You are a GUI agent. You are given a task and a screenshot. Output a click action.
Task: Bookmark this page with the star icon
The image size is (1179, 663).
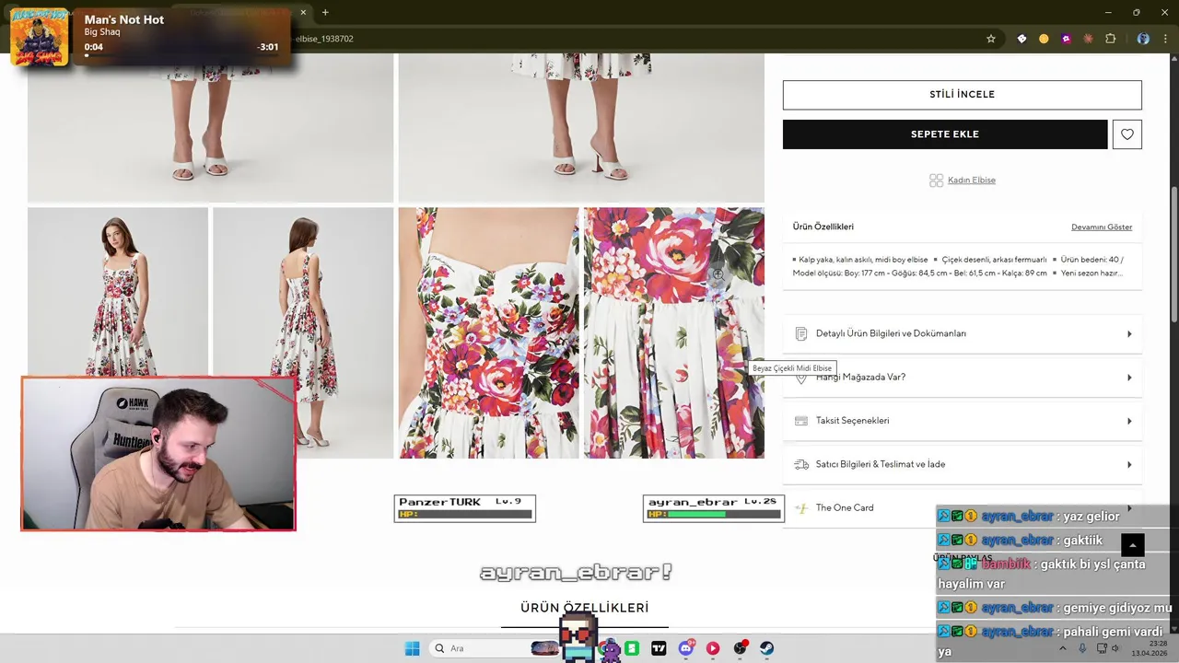point(991,39)
